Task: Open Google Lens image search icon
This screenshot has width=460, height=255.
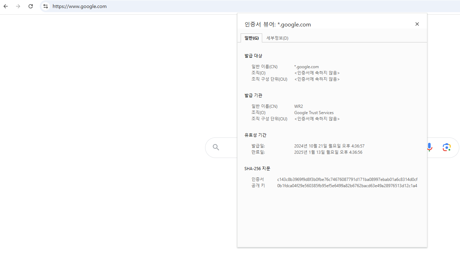Action: click(x=447, y=148)
